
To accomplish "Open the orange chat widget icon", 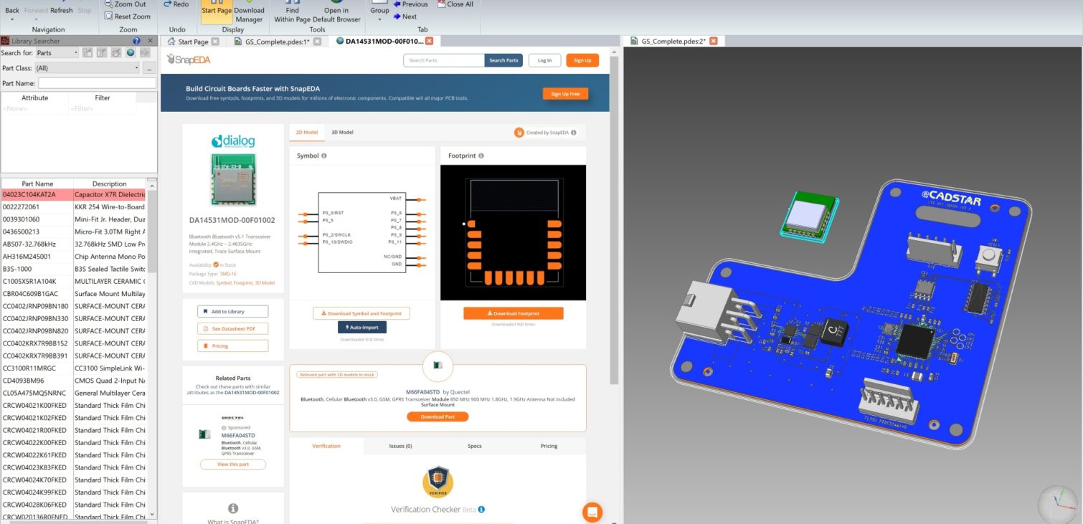I will coord(592,512).
